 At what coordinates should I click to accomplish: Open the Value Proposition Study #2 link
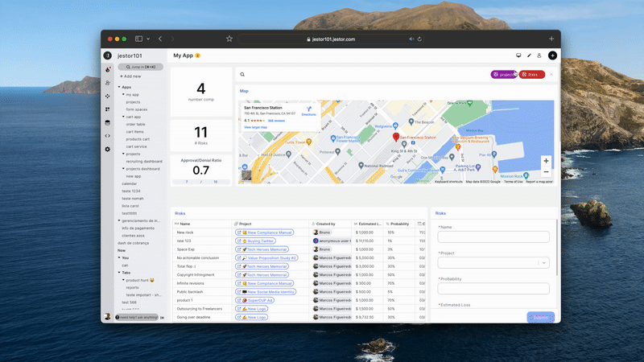266,257
